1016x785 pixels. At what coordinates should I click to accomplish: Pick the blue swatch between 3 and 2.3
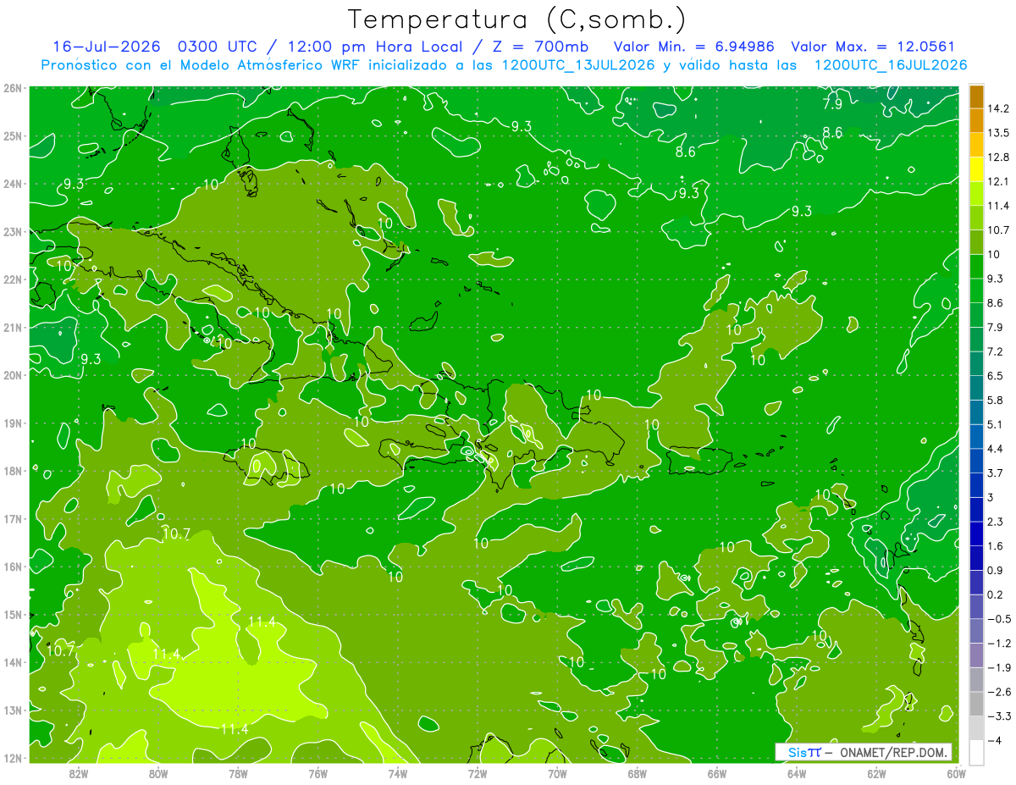pyautogui.click(x=976, y=508)
